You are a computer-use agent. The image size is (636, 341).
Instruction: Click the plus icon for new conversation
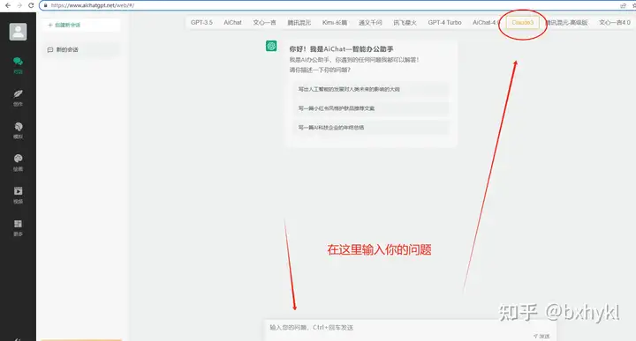coord(49,25)
